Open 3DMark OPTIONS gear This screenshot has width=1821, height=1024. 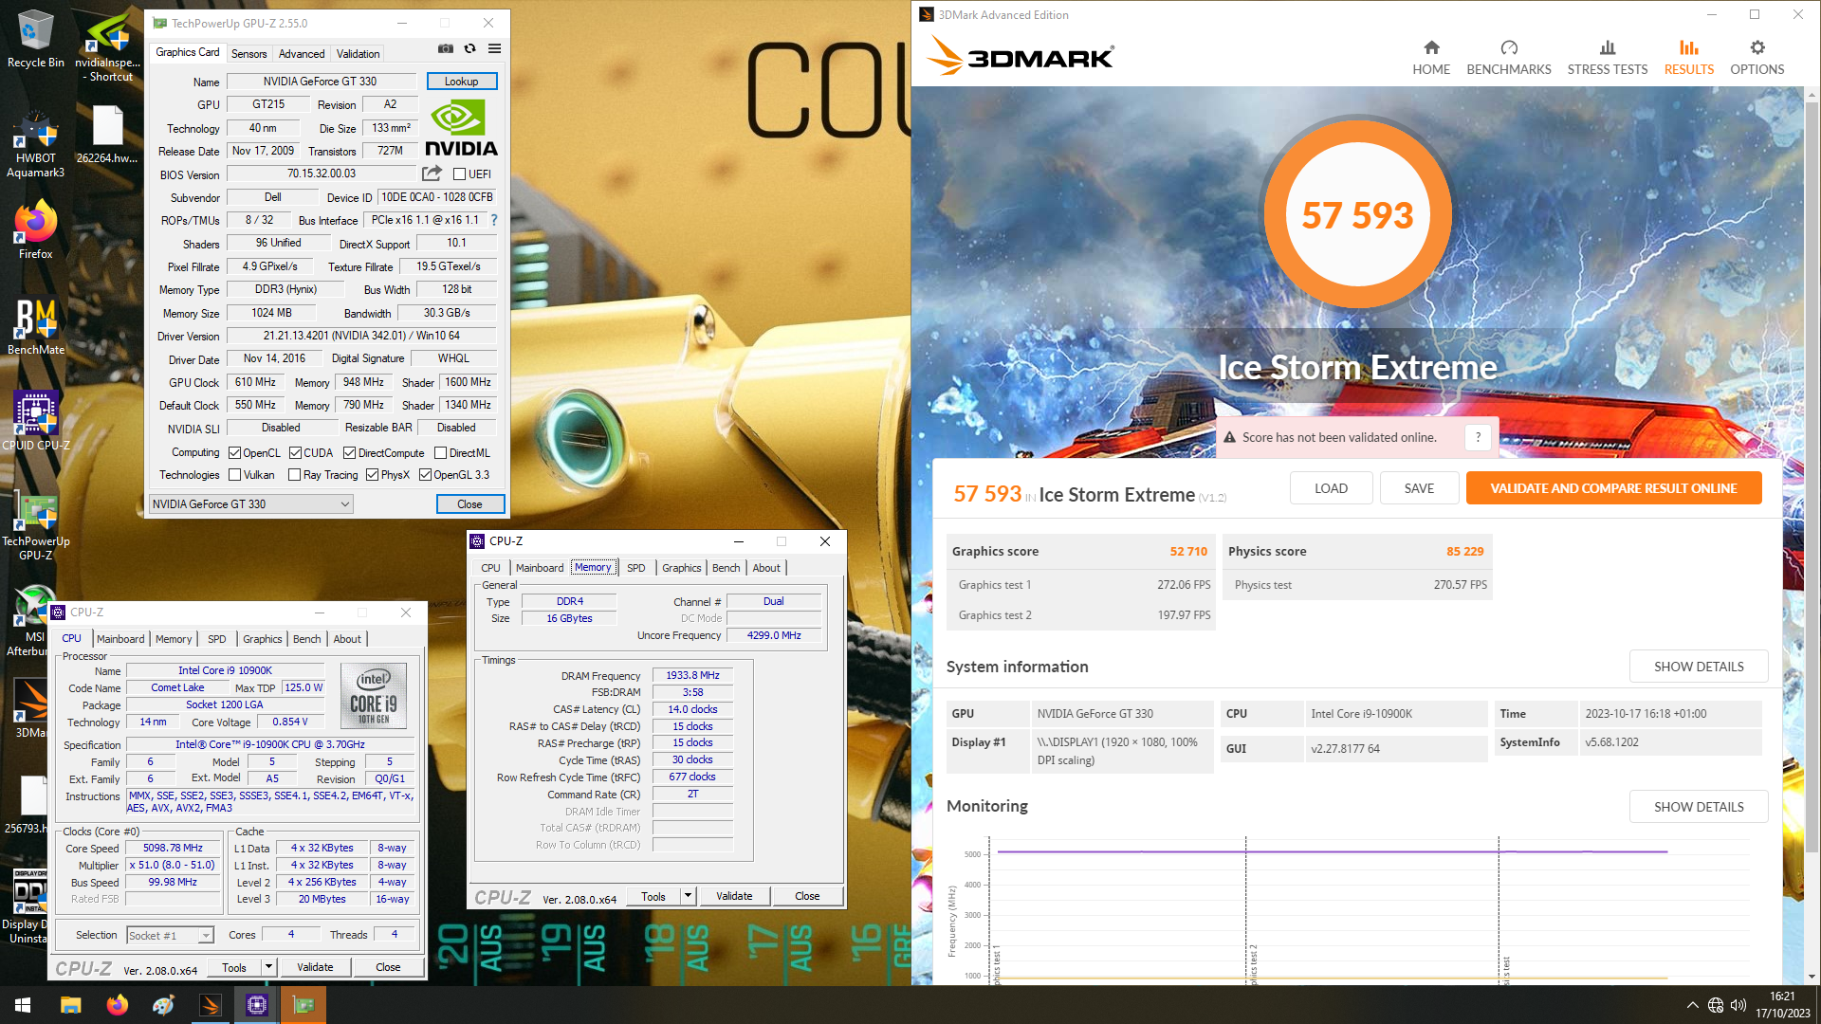(x=1757, y=57)
